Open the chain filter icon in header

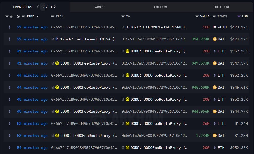click(7, 16)
